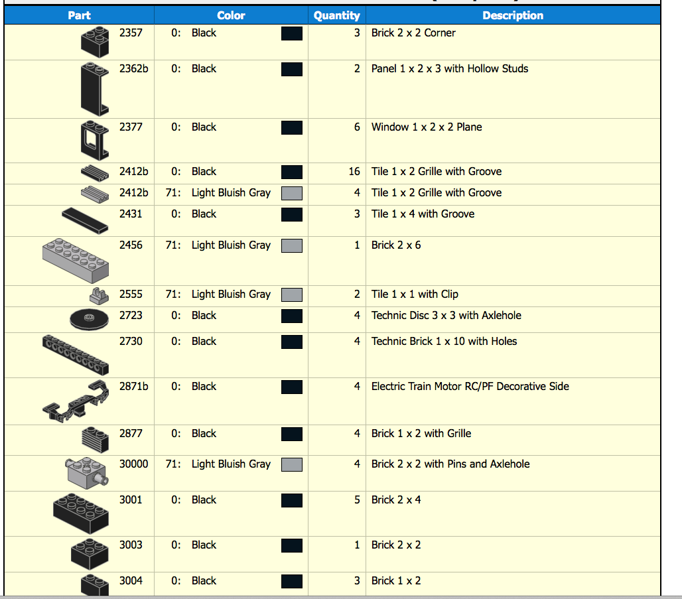Click the gray swatch in row 2456
This screenshot has width=682, height=599.
(292, 246)
